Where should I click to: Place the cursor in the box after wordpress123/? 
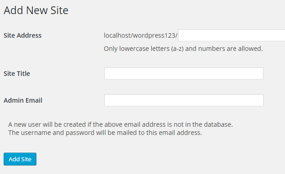click(x=232, y=35)
